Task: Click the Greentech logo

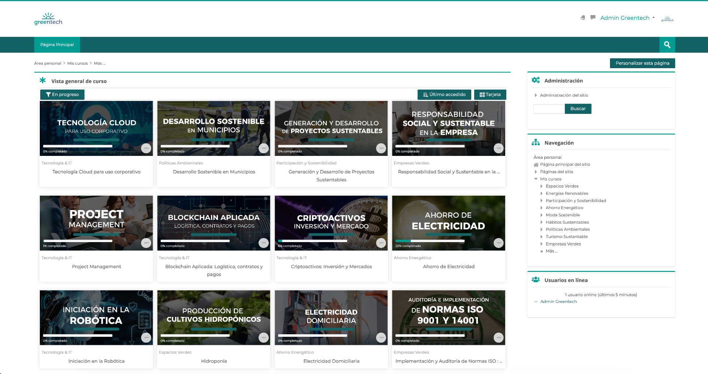Action: tap(48, 19)
